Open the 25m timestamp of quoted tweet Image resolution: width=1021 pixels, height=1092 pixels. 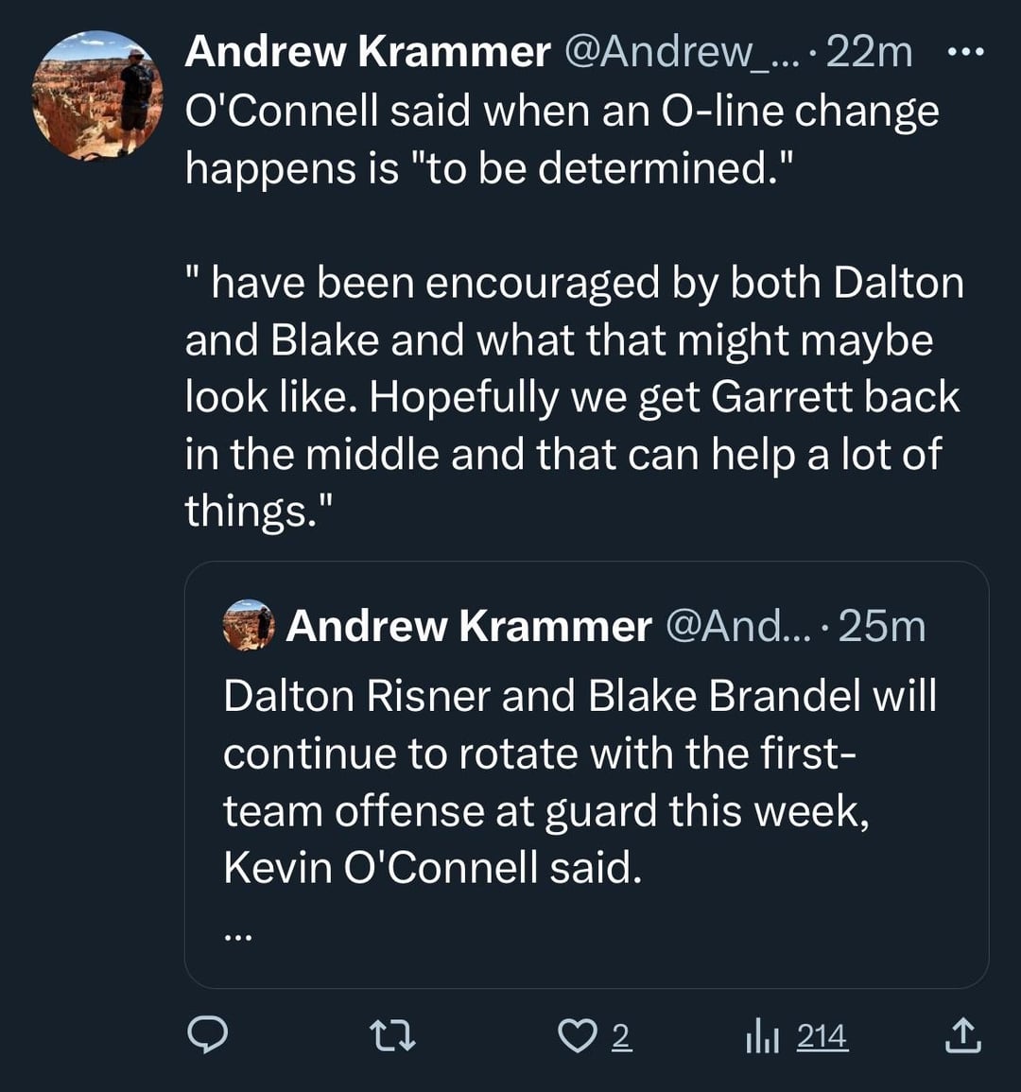pyautogui.click(x=881, y=626)
